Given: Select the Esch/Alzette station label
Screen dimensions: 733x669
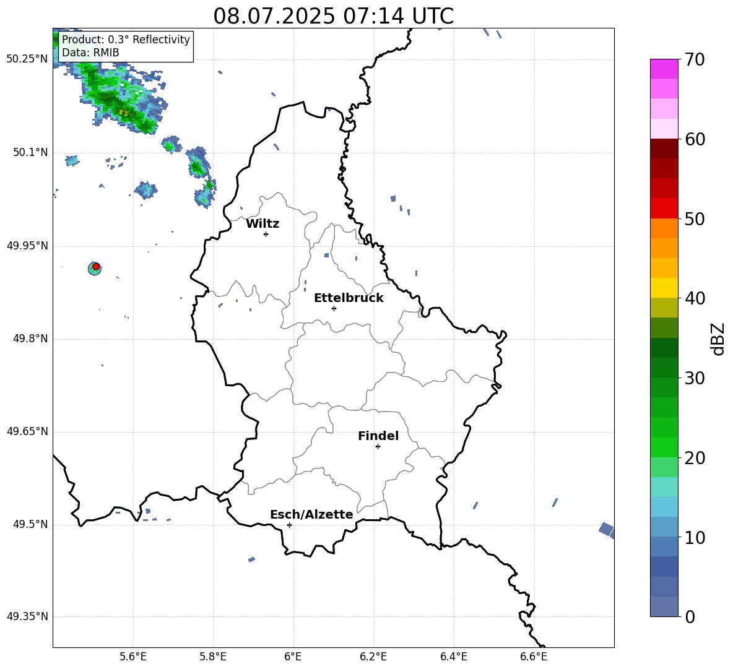Looking at the screenshot, I should tap(311, 514).
